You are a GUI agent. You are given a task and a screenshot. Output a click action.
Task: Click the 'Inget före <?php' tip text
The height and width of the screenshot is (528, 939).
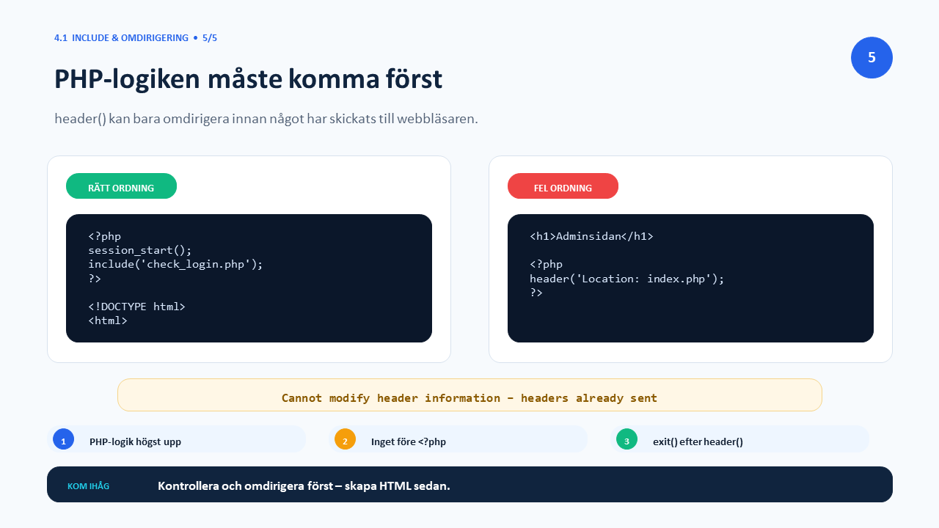[x=409, y=441]
